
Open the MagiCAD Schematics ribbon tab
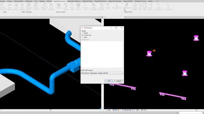(115, 1)
